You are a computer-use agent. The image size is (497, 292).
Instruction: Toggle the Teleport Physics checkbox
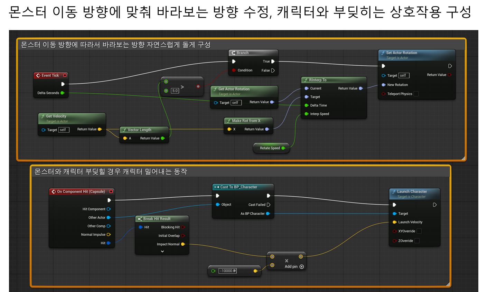pyautogui.click(x=416, y=94)
